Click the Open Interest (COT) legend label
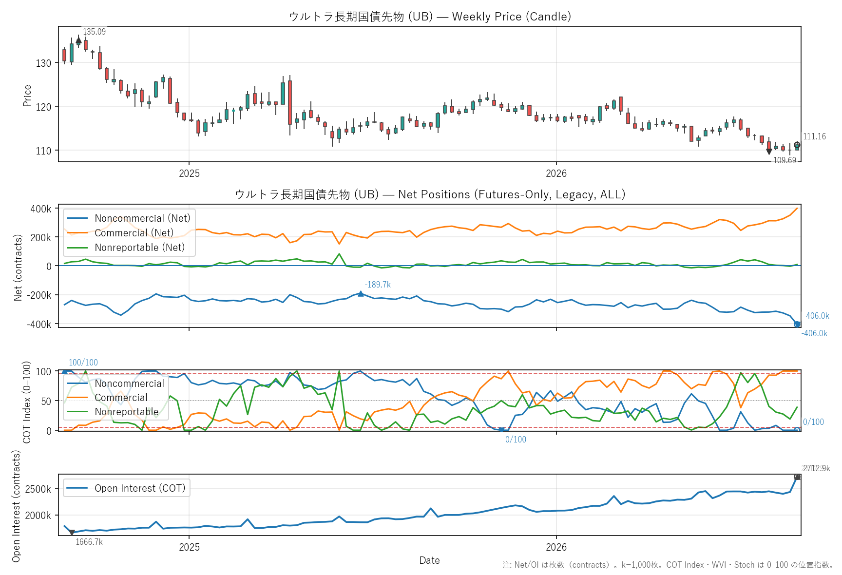Image resolution: width=842 pixels, height=575 pixels. pos(140,488)
